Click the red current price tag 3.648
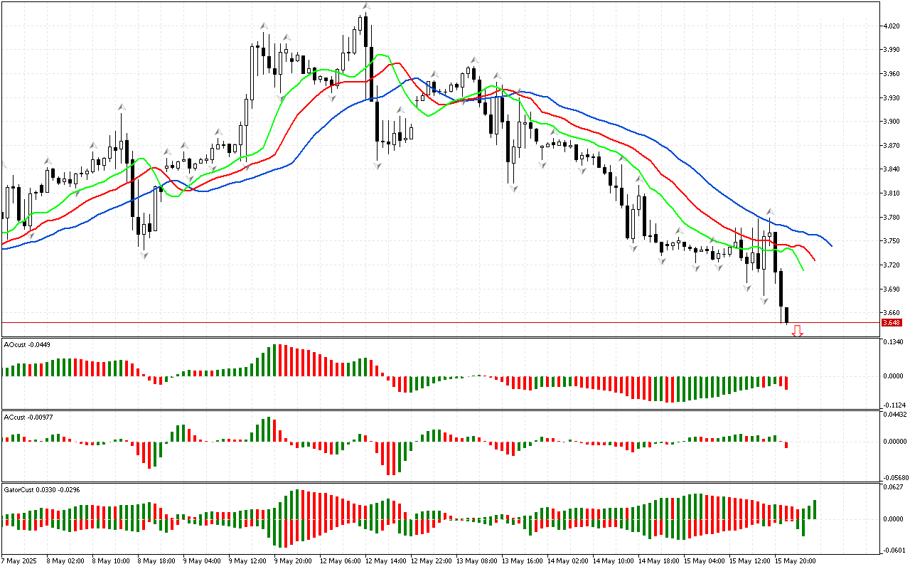The height and width of the screenshot is (569, 910). (x=891, y=323)
